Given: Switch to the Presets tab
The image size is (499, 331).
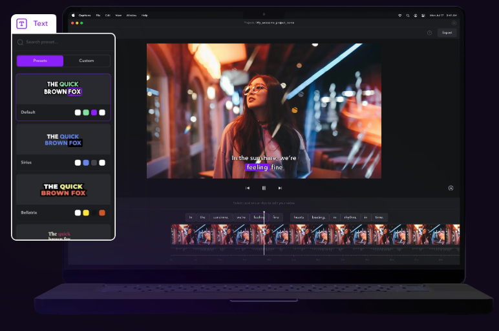Looking at the screenshot, I should 40,61.
